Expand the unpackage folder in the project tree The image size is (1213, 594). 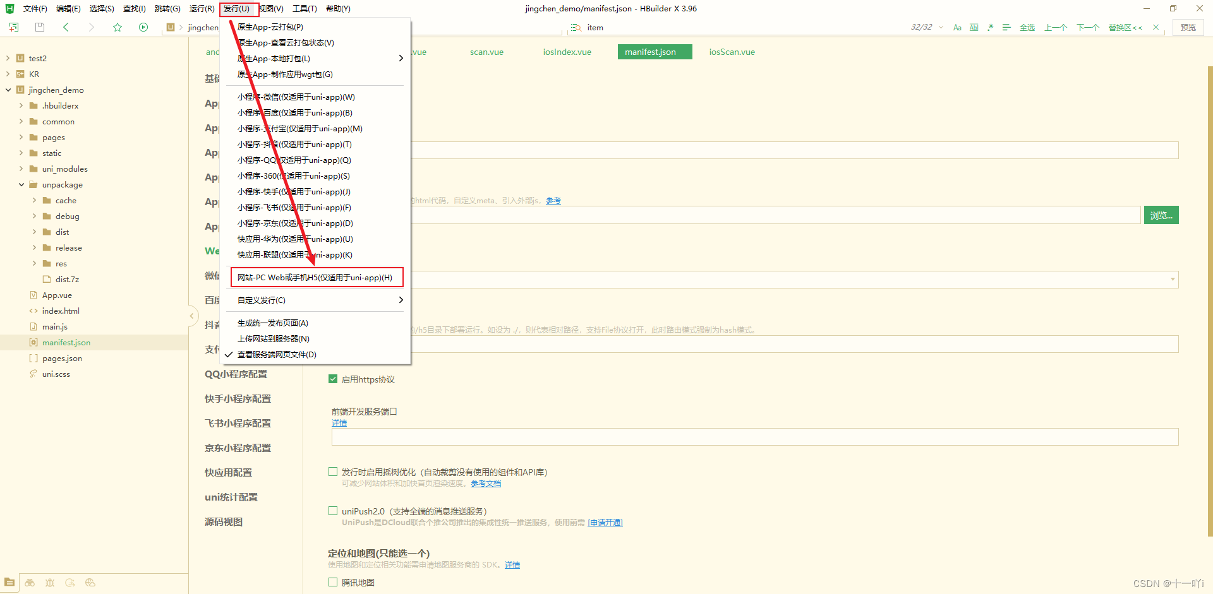click(x=23, y=184)
